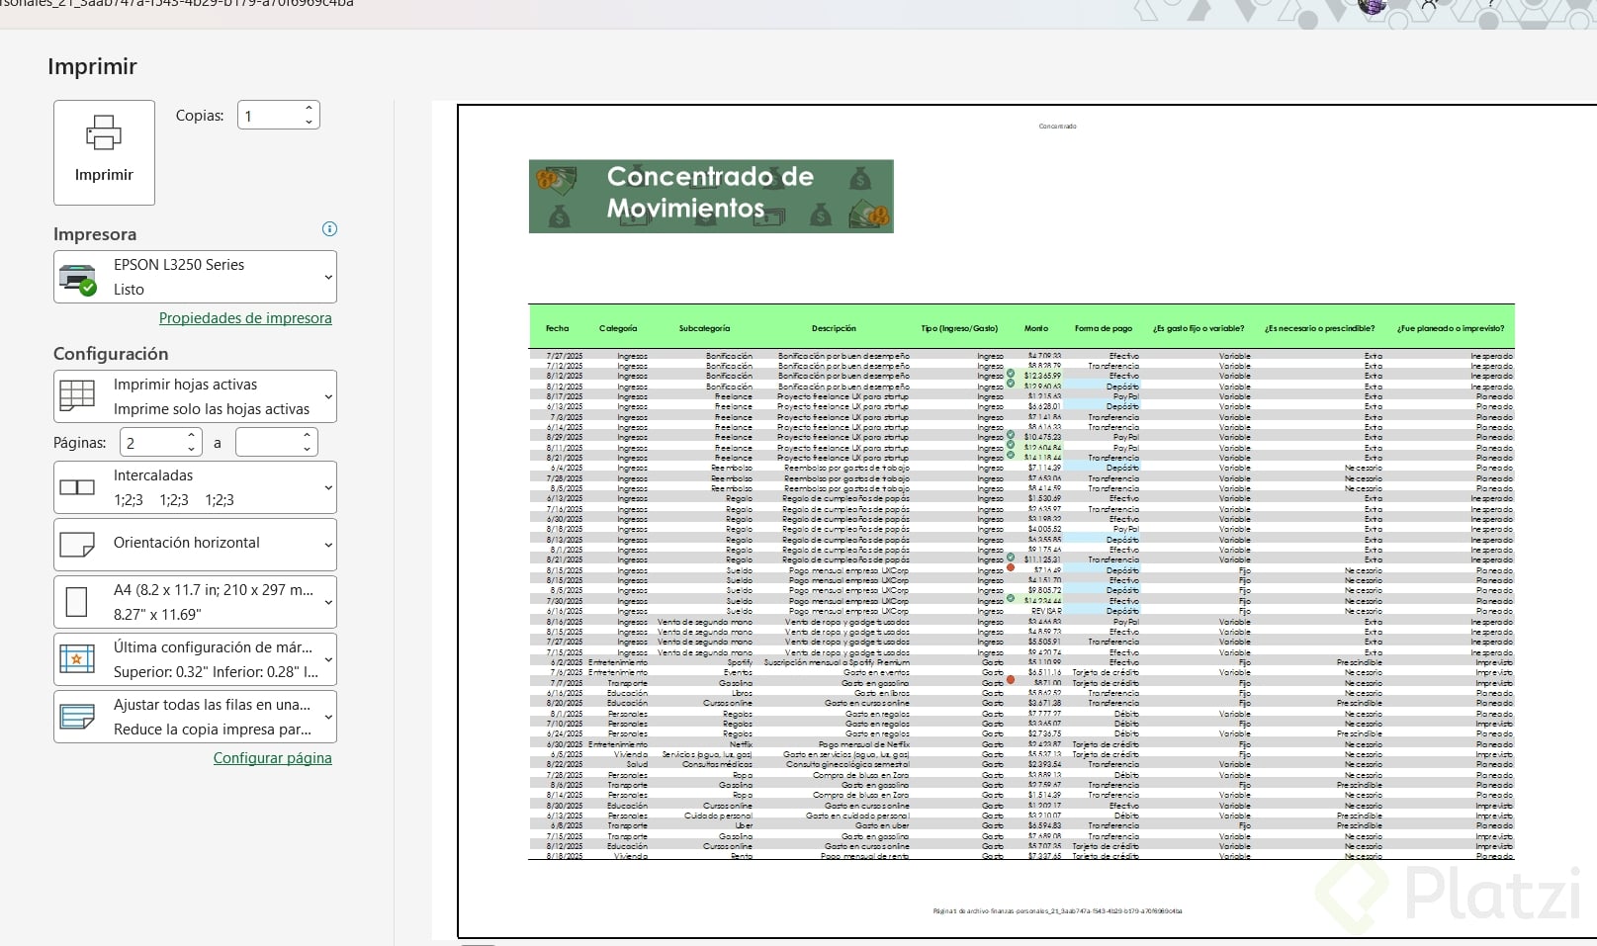Click the "Configuración" section heading

111,354
